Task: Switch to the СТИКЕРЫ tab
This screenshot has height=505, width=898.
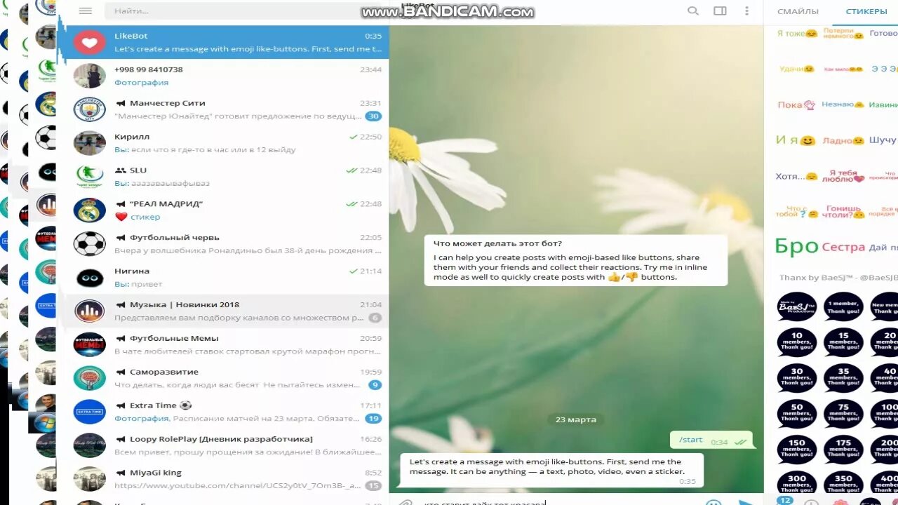Action: click(866, 11)
